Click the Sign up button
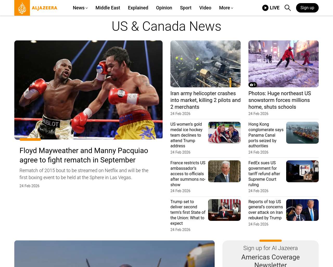 [x=307, y=8]
